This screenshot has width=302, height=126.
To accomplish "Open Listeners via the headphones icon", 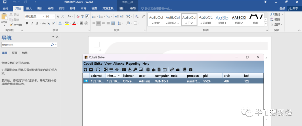I will click(x=98, y=69).
